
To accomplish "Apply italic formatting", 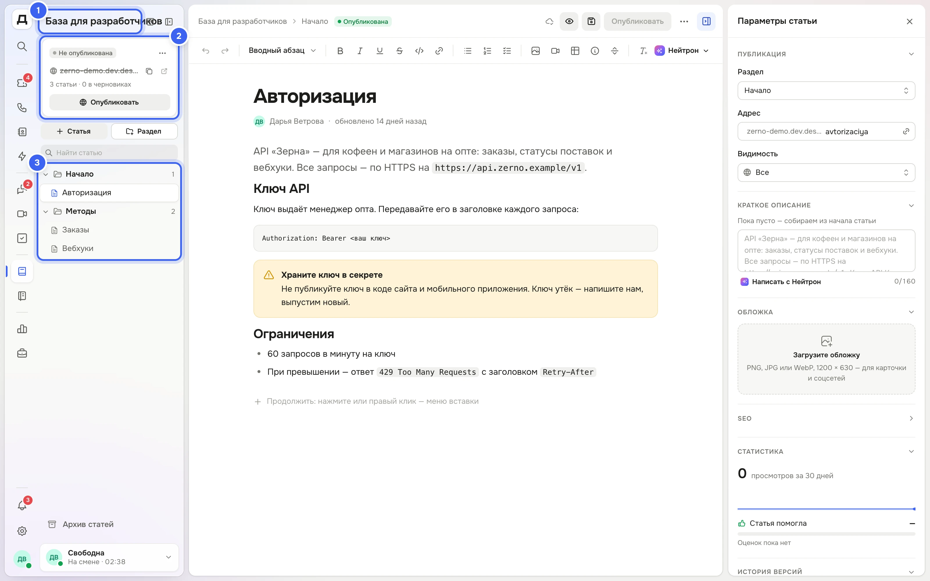I will pos(360,51).
